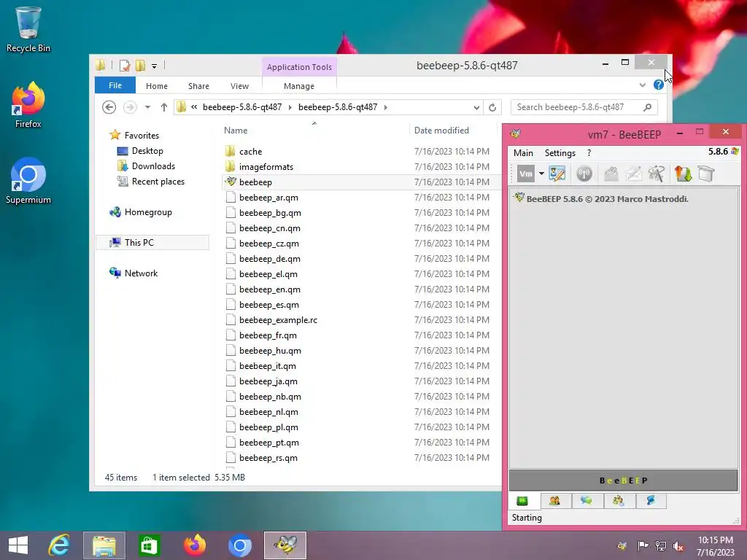Click the envelope-with-pencil compose icon in BeeBEEP toolbar
747x560 pixels.
pyautogui.click(x=634, y=174)
